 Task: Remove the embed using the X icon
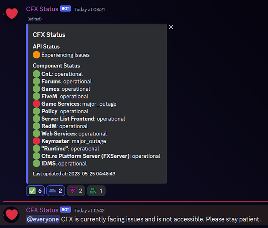click(171, 27)
